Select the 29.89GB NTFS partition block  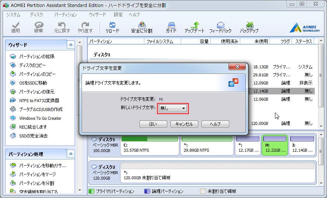click(x=207, y=145)
